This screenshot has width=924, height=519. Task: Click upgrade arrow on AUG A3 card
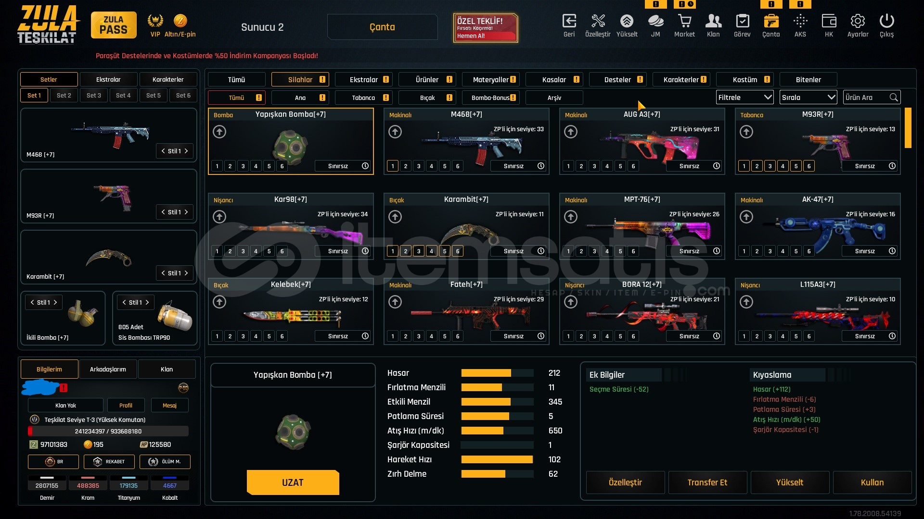[x=571, y=132]
